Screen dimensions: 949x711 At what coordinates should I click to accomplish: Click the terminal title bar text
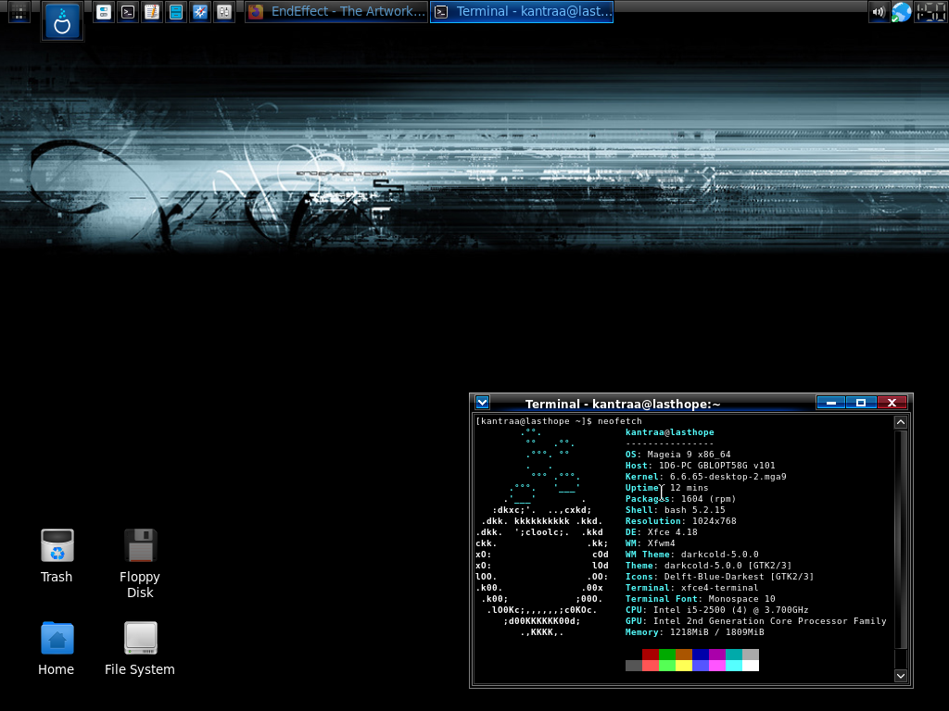coord(623,404)
